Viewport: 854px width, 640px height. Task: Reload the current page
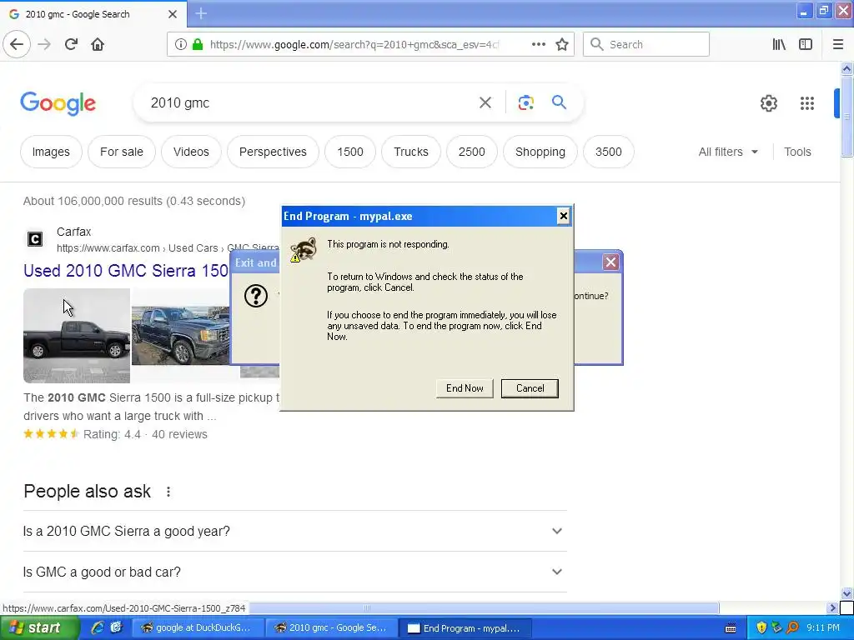coord(71,44)
